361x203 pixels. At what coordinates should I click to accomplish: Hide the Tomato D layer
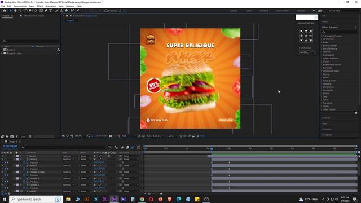[2, 184]
